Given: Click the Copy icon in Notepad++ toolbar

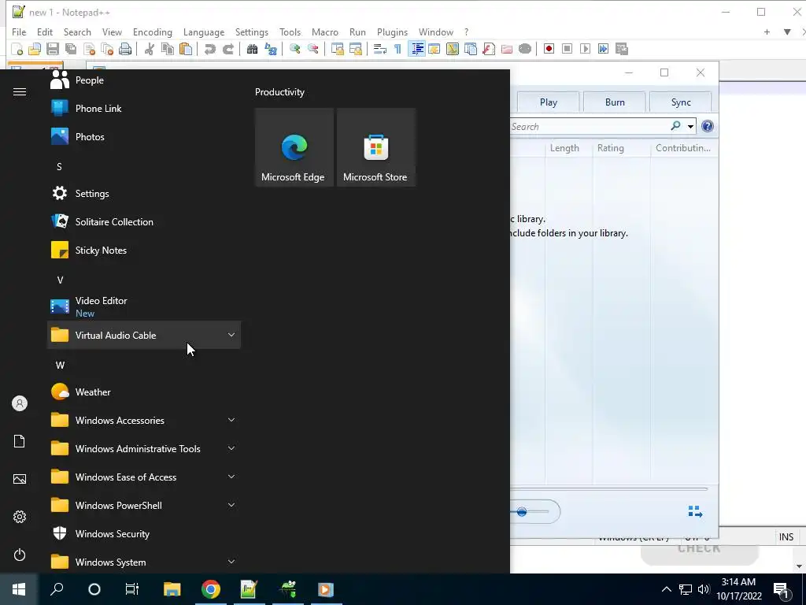Looking at the screenshot, I should click(168, 49).
